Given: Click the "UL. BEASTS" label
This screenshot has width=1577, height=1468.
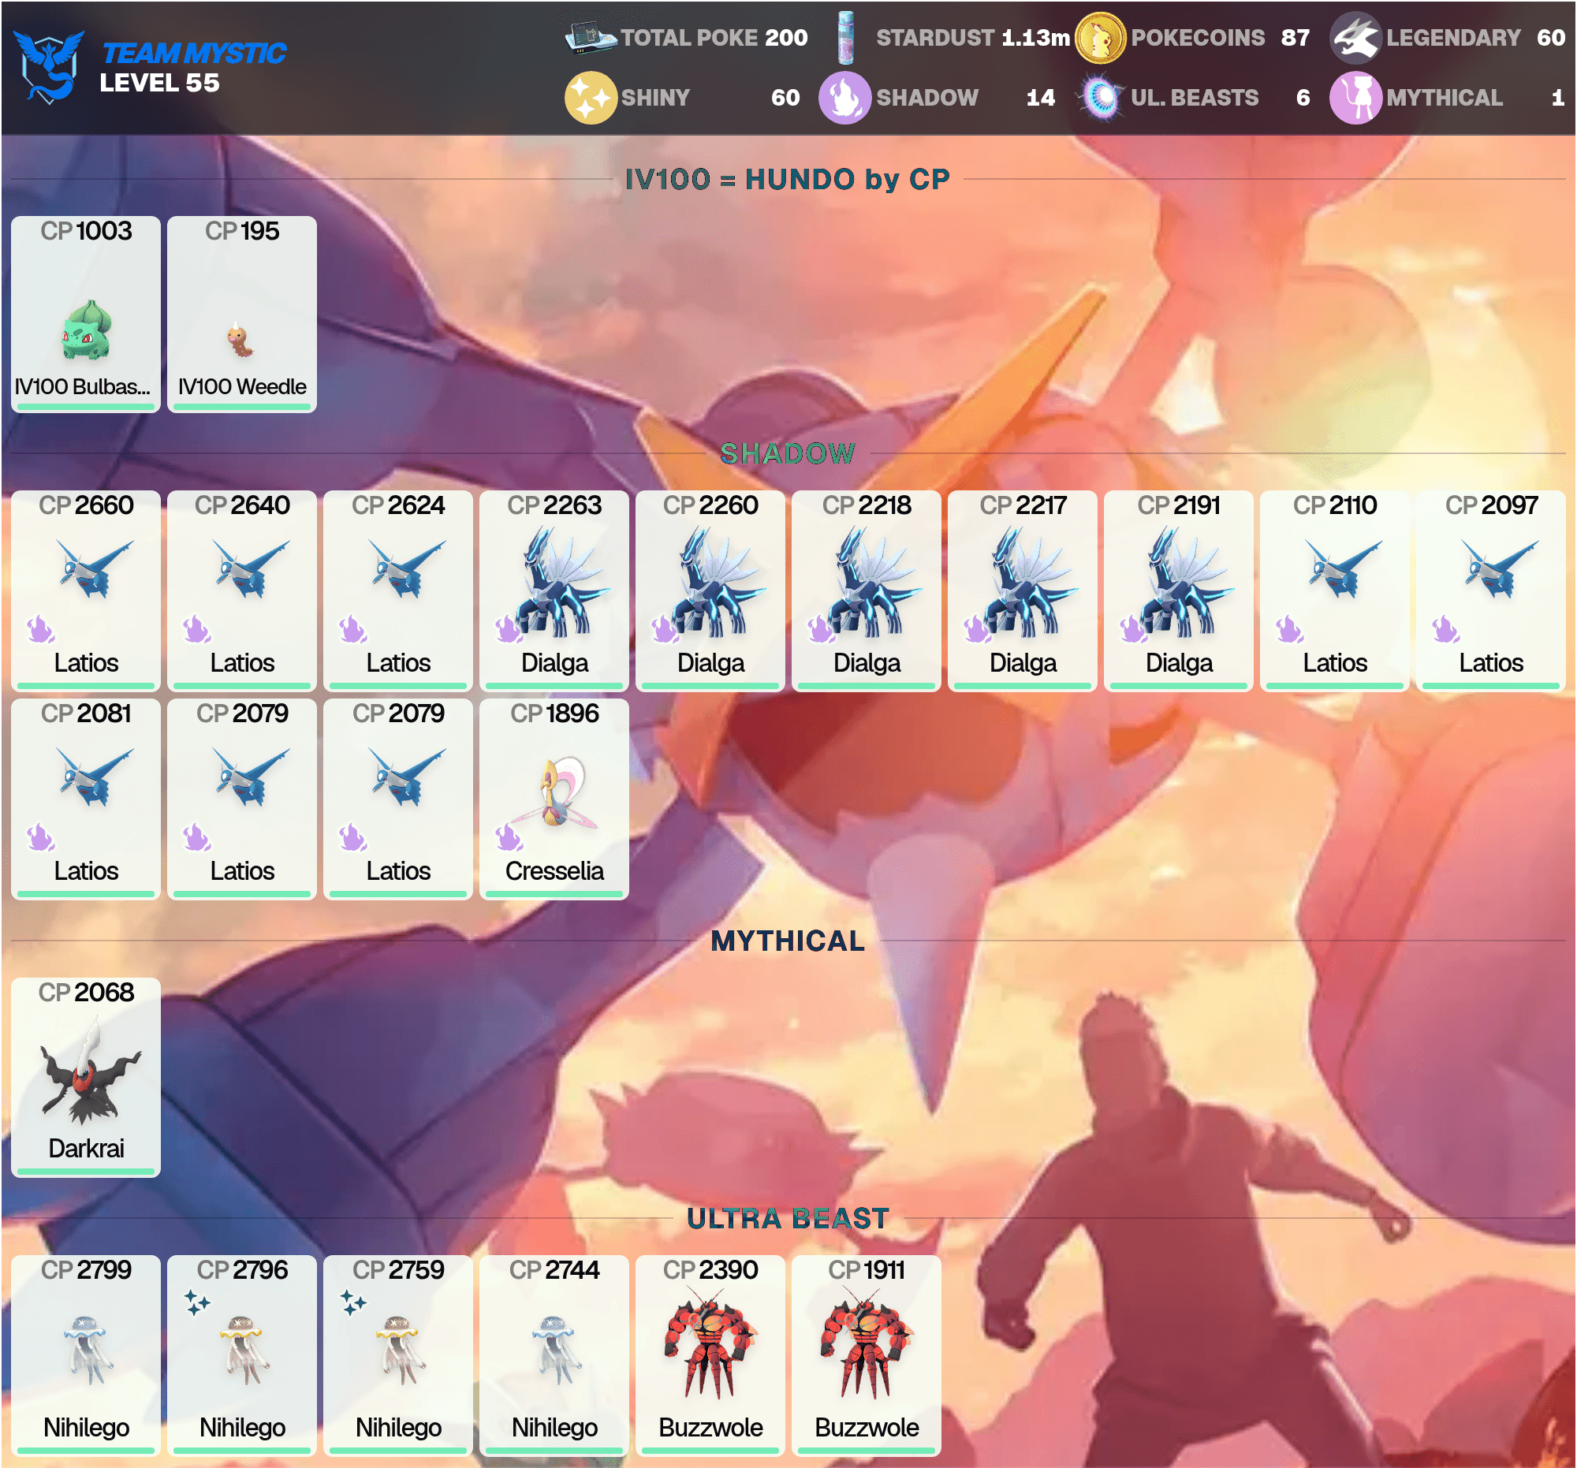Looking at the screenshot, I should pyautogui.click(x=1195, y=98).
